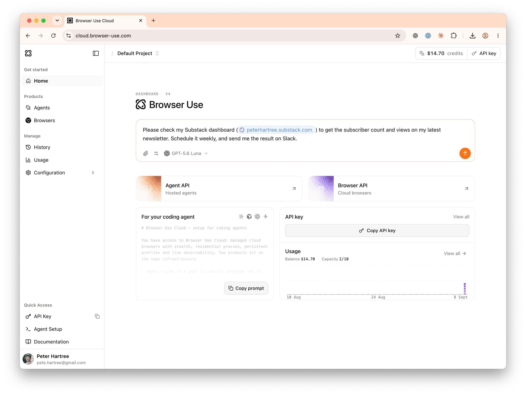This screenshot has width=526, height=395.
Task: Click the $14.70 credits button
Action: [441, 53]
